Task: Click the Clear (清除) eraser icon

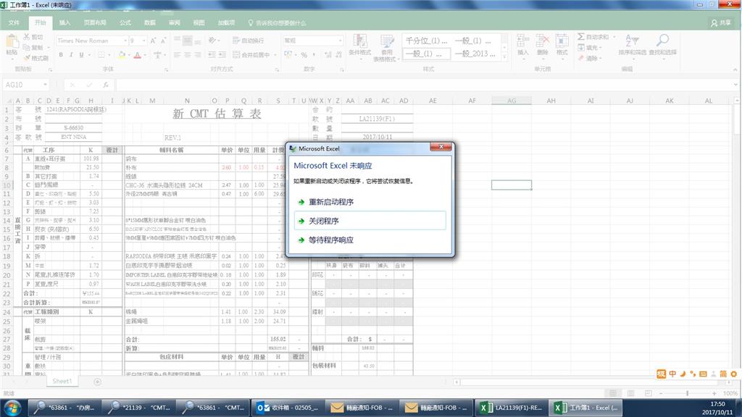Action: (x=580, y=58)
